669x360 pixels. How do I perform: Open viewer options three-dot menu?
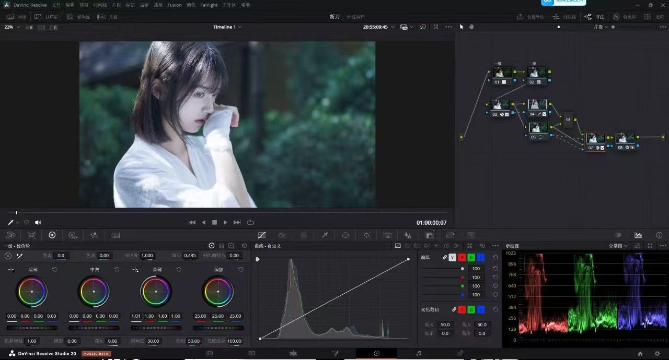click(448, 27)
